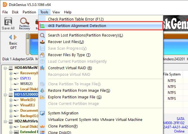Open the Partition menu
The height and width of the screenshot is (134, 188).
pyautogui.click(x=29, y=12)
